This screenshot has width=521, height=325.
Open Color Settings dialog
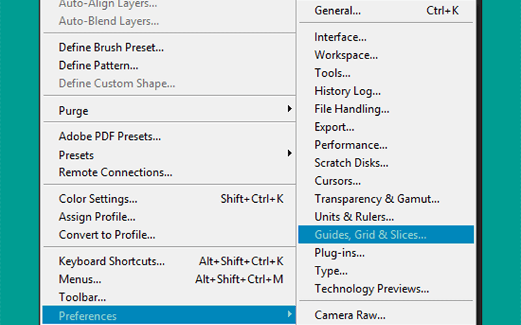point(169,199)
